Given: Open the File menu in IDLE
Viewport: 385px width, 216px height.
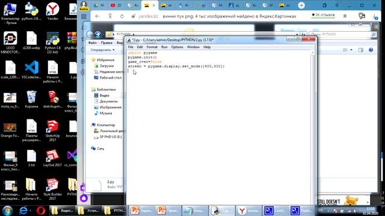Looking at the screenshot, I should pyautogui.click(x=131, y=47).
